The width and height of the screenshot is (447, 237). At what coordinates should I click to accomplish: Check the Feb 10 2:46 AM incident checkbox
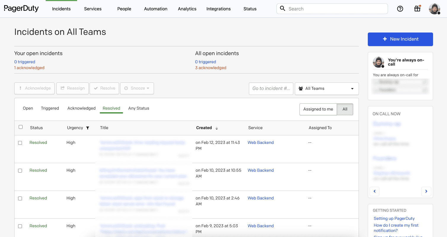tap(20, 198)
